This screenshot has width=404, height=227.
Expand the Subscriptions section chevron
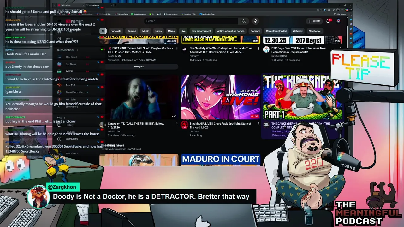[77, 50]
